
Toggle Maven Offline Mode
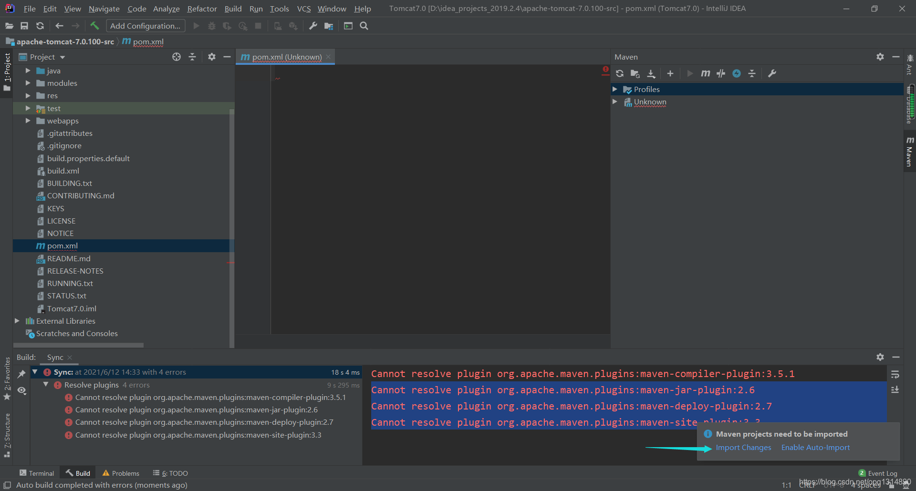pyautogui.click(x=737, y=73)
